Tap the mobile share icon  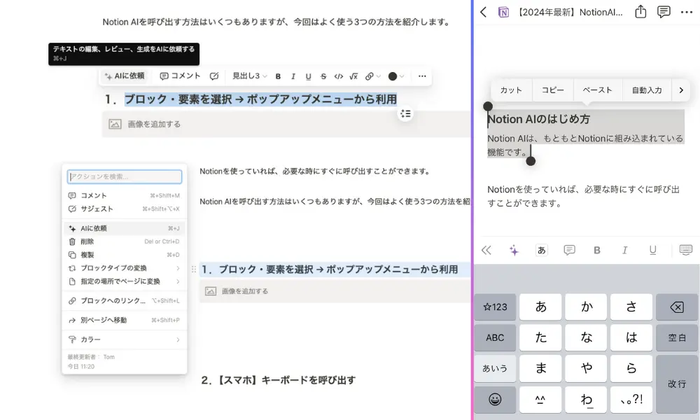pos(640,12)
